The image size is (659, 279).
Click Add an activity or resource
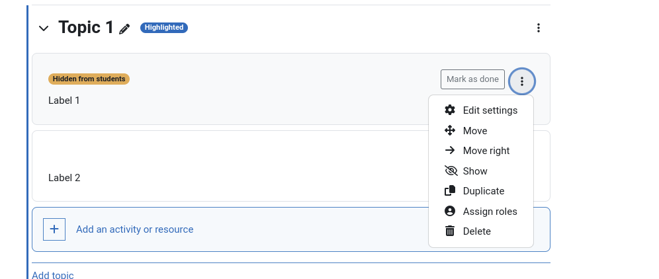tap(134, 229)
